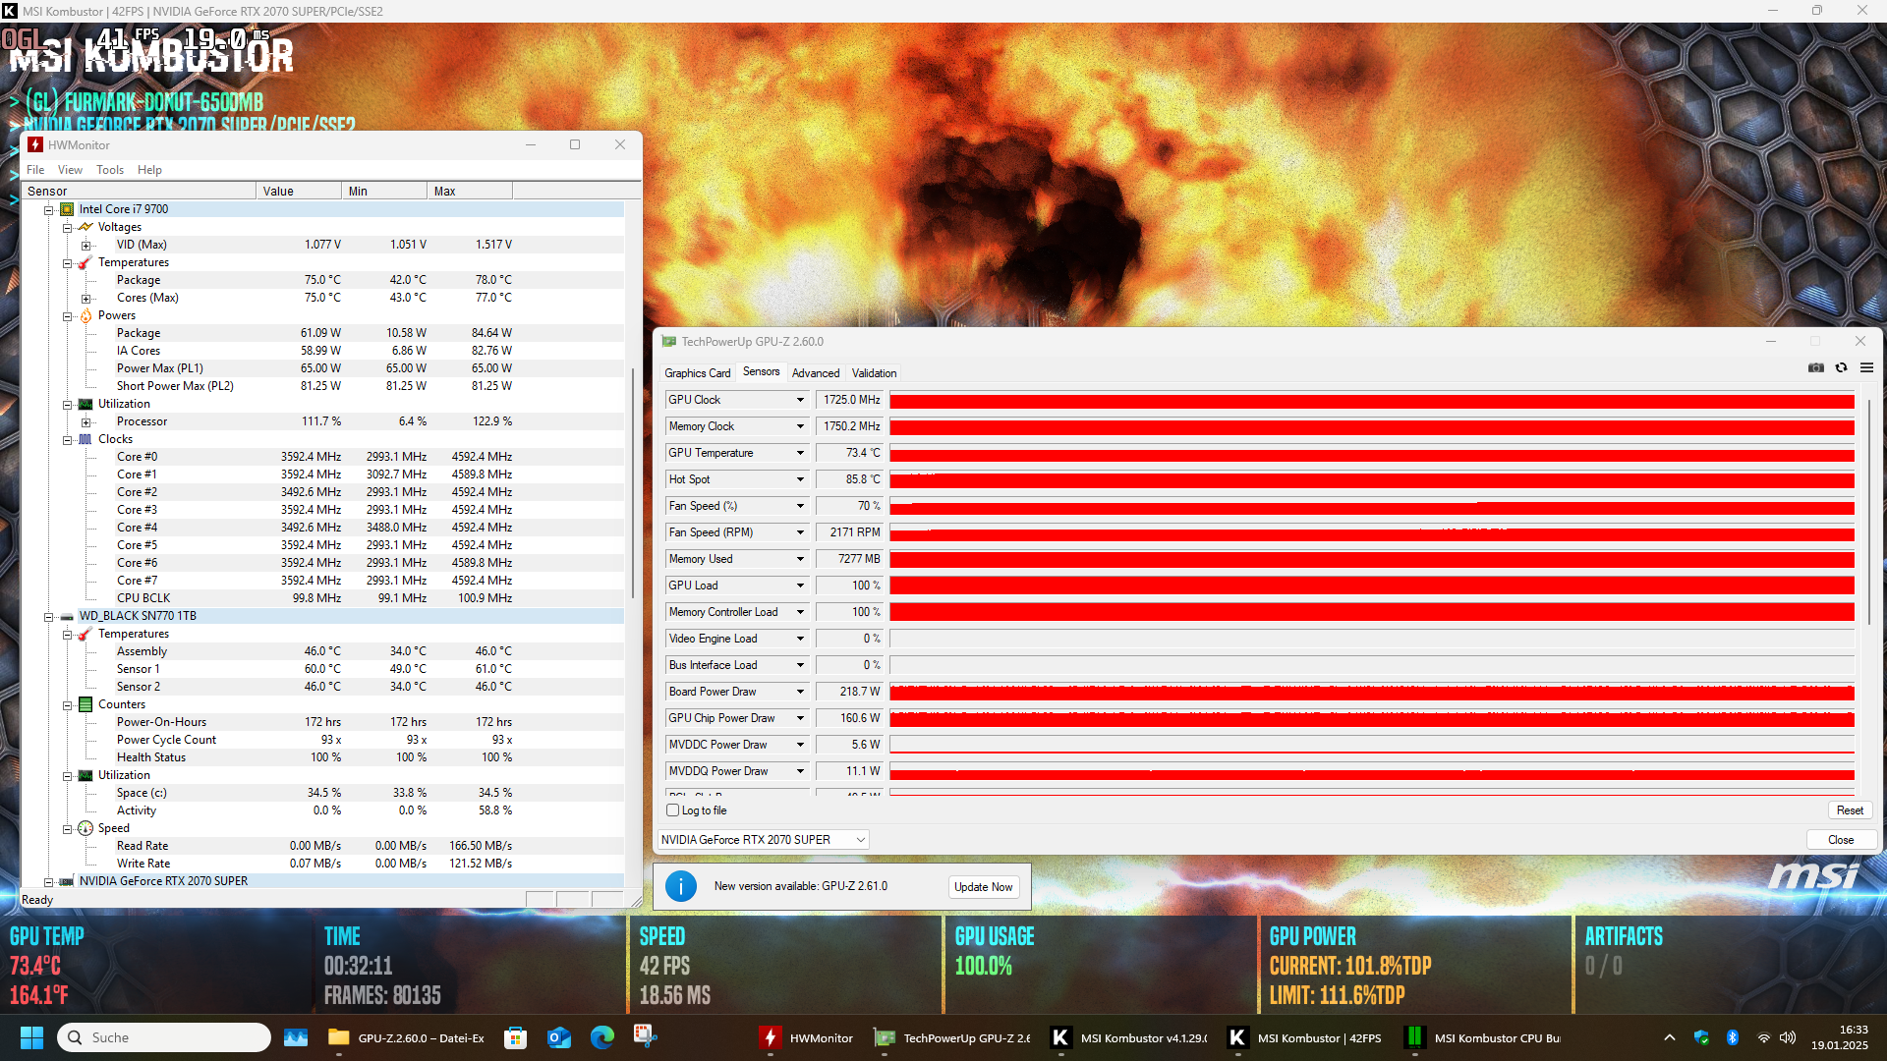Expand the VID (Max) voltages node

click(x=86, y=245)
